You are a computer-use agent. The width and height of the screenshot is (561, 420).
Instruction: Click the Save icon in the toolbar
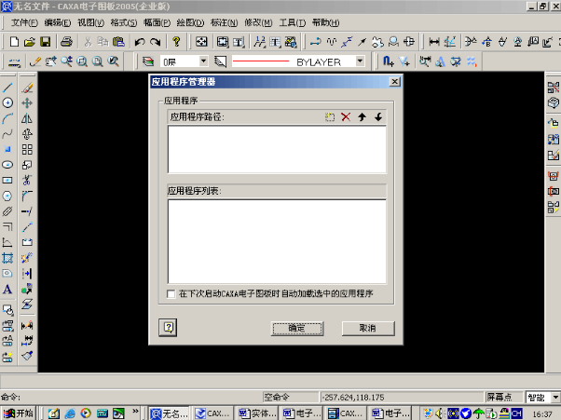click(x=46, y=42)
